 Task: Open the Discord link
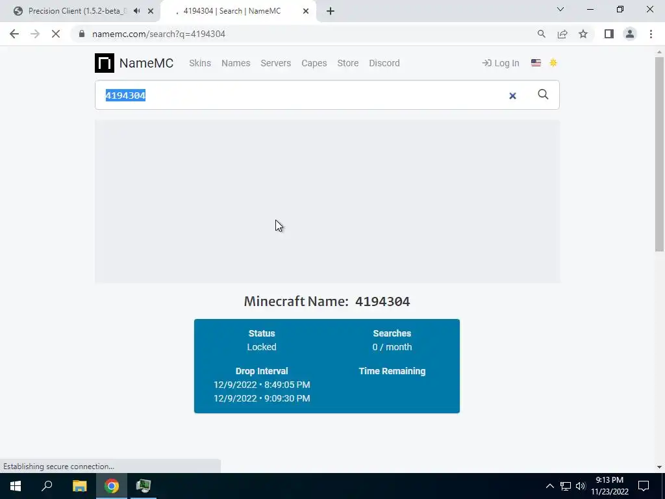384,63
